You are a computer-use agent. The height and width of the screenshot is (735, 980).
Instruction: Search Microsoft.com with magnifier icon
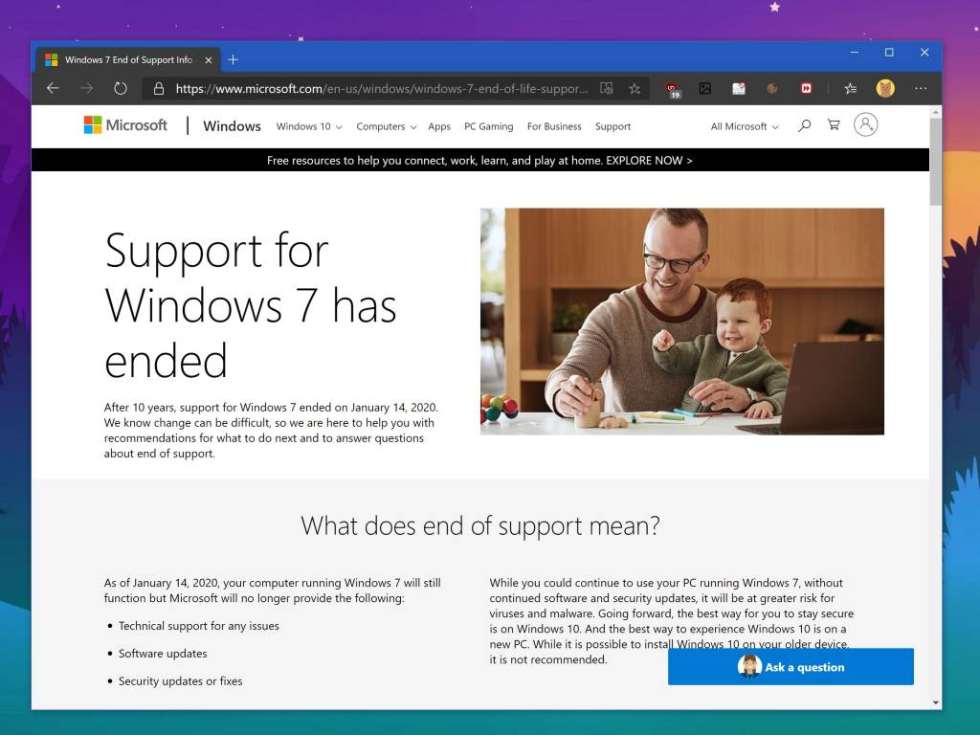tap(804, 125)
